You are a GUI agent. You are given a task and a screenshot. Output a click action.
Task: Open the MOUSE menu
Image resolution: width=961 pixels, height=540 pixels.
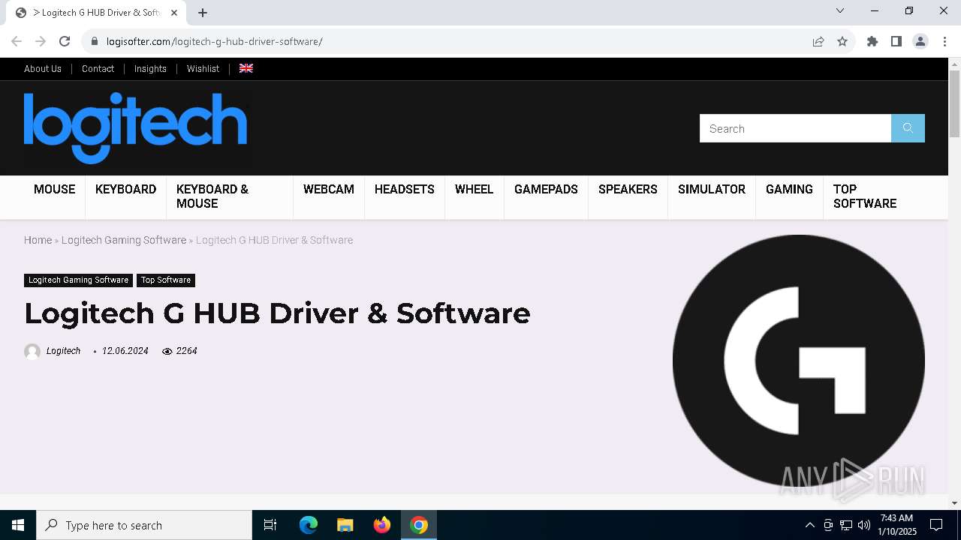point(55,190)
